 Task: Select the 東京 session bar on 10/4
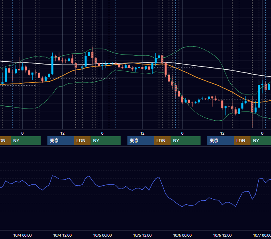(61, 141)
